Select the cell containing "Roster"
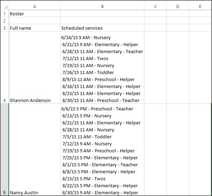The height and width of the screenshot is (196, 212). point(34,14)
